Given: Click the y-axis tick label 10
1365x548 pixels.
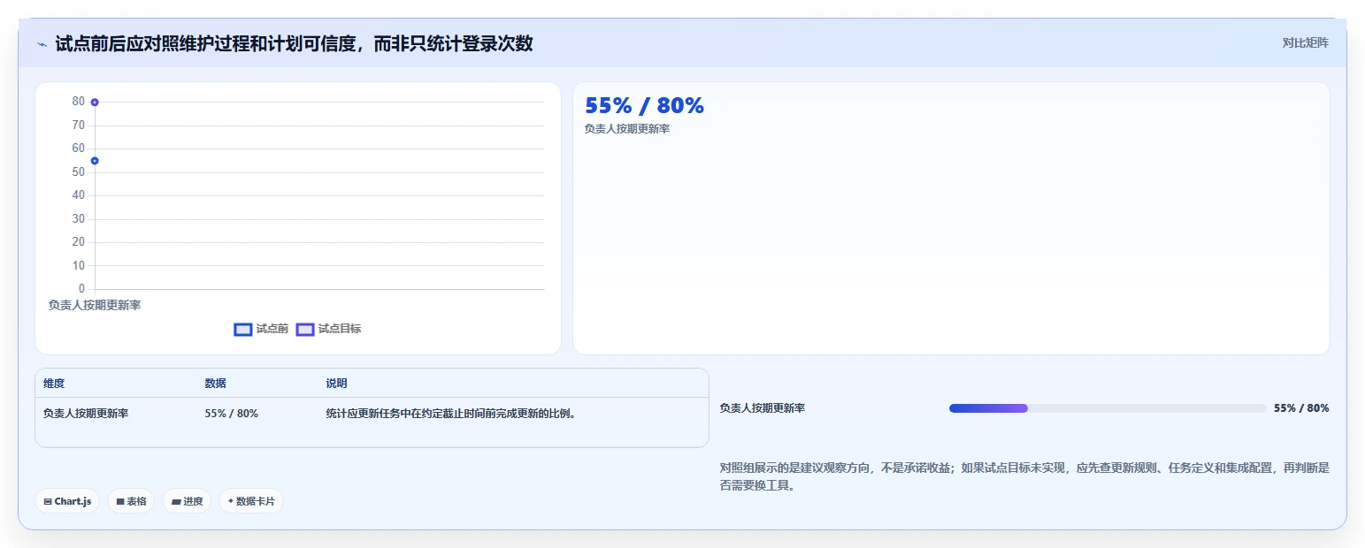Looking at the screenshot, I should click(x=79, y=265).
